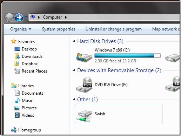Open Documents library
The width and height of the screenshot is (181, 136).
tap(32, 93)
